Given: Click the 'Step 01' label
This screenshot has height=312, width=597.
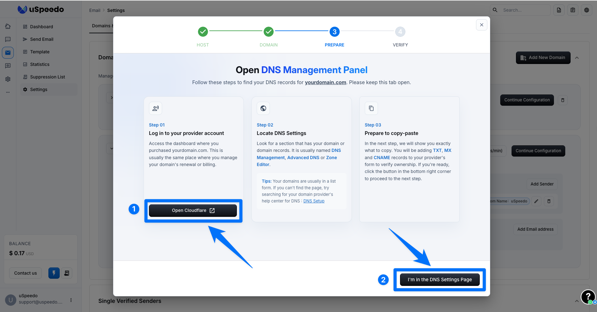Looking at the screenshot, I should tap(157, 125).
